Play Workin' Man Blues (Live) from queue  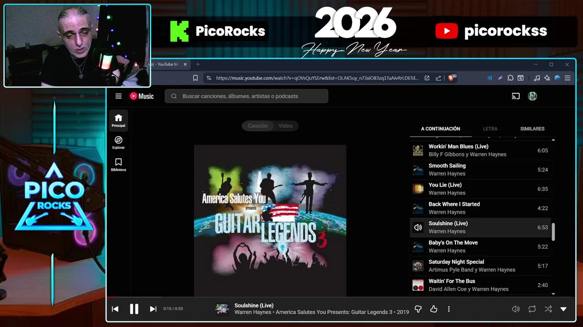481,150
